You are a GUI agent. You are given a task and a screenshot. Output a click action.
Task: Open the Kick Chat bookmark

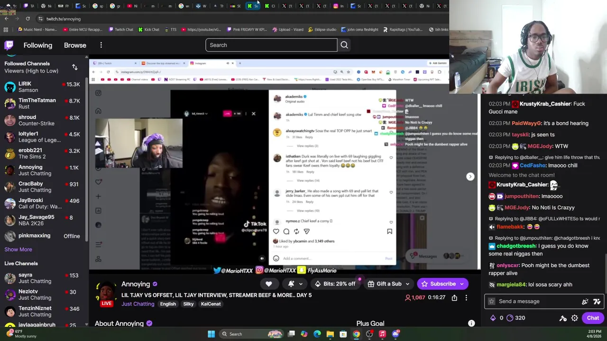click(x=148, y=29)
